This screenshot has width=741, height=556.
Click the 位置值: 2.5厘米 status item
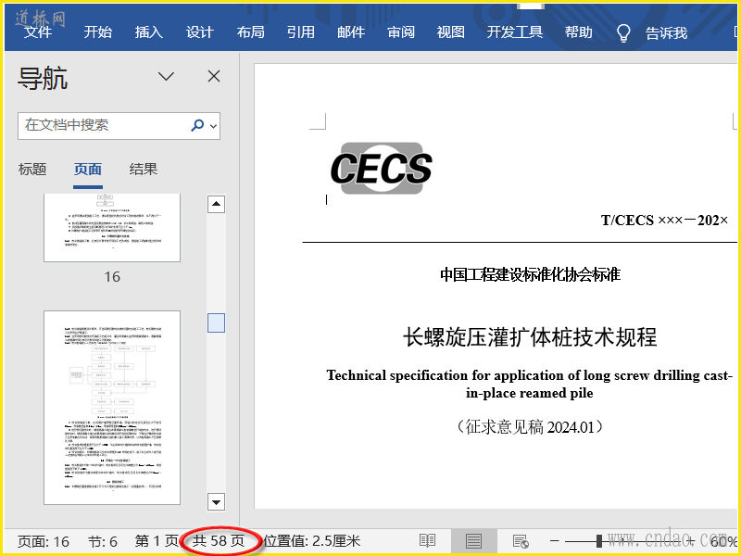click(312, 541)
